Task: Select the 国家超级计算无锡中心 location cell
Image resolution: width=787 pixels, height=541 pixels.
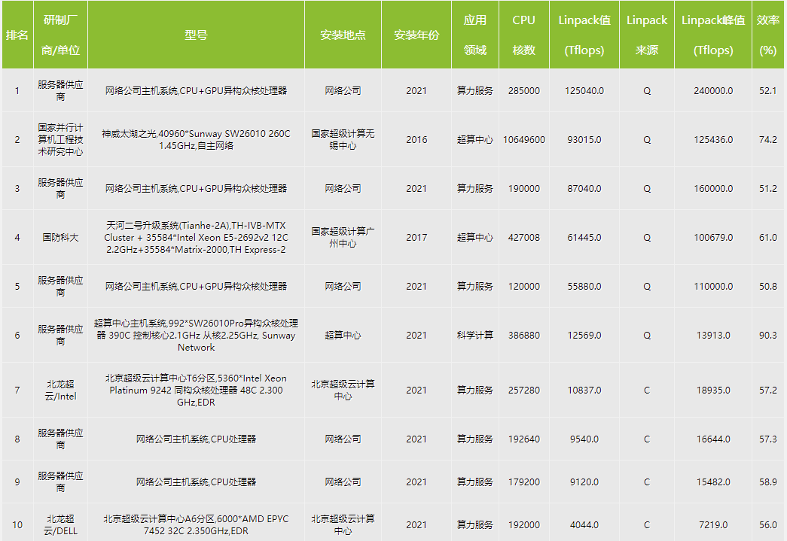Action: pyautogui.click(x=343, y=139)
